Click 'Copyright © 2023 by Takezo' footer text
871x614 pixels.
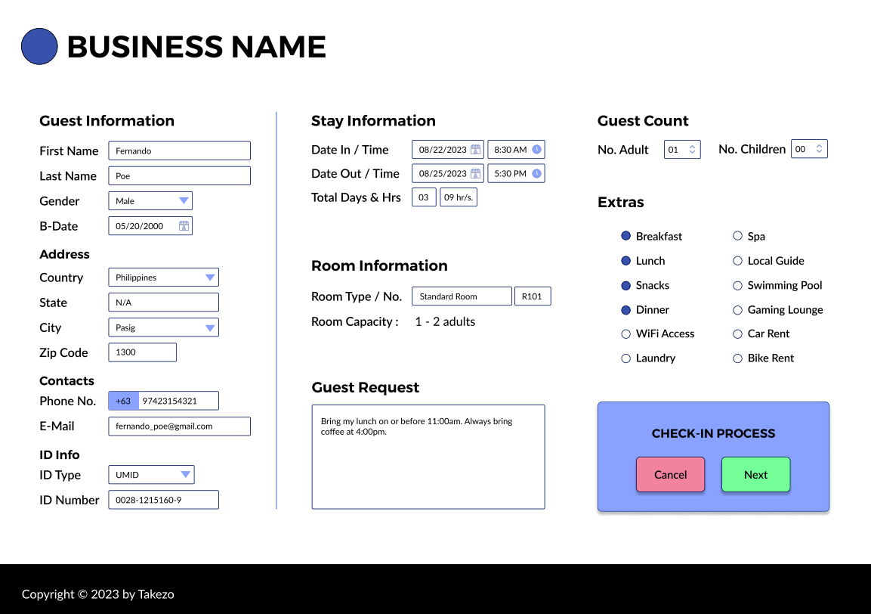click(x=97, y=594)
